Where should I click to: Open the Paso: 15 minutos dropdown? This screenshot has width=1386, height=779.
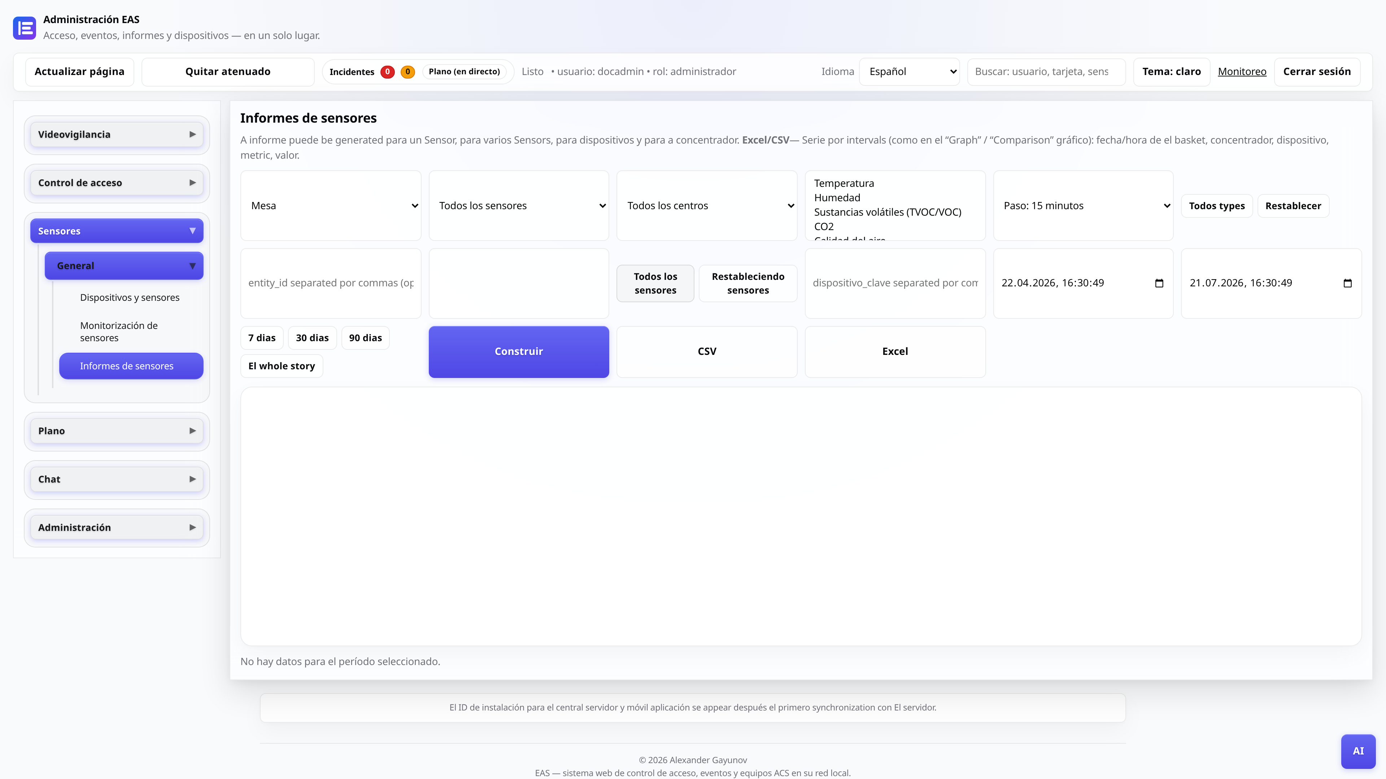click(x=1083, y=205)
